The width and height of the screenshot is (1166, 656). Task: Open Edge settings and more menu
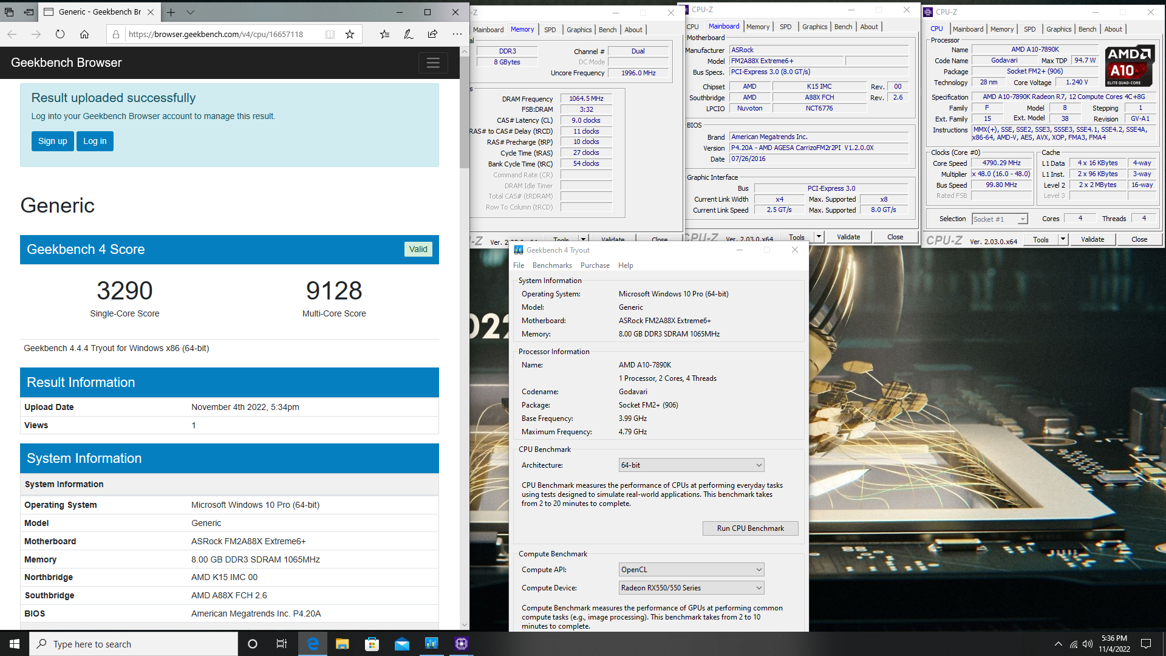tap(457, 34)
